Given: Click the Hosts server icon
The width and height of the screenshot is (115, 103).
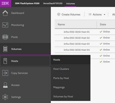Looking at the screenshot, I should click(x=5, y=61).
